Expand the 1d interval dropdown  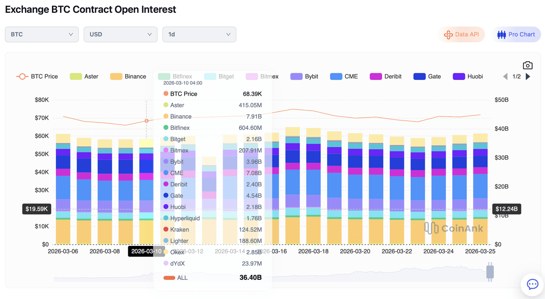tap(199, 34)
